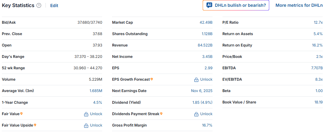Click the Average Vol. (3m) value 1.685M
The width and height of the screenshot is (328, 133).
point(96,91)
